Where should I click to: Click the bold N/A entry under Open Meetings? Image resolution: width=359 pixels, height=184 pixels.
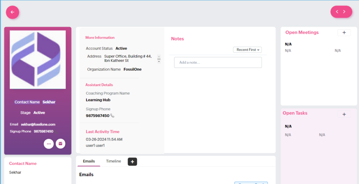(288, 44)
